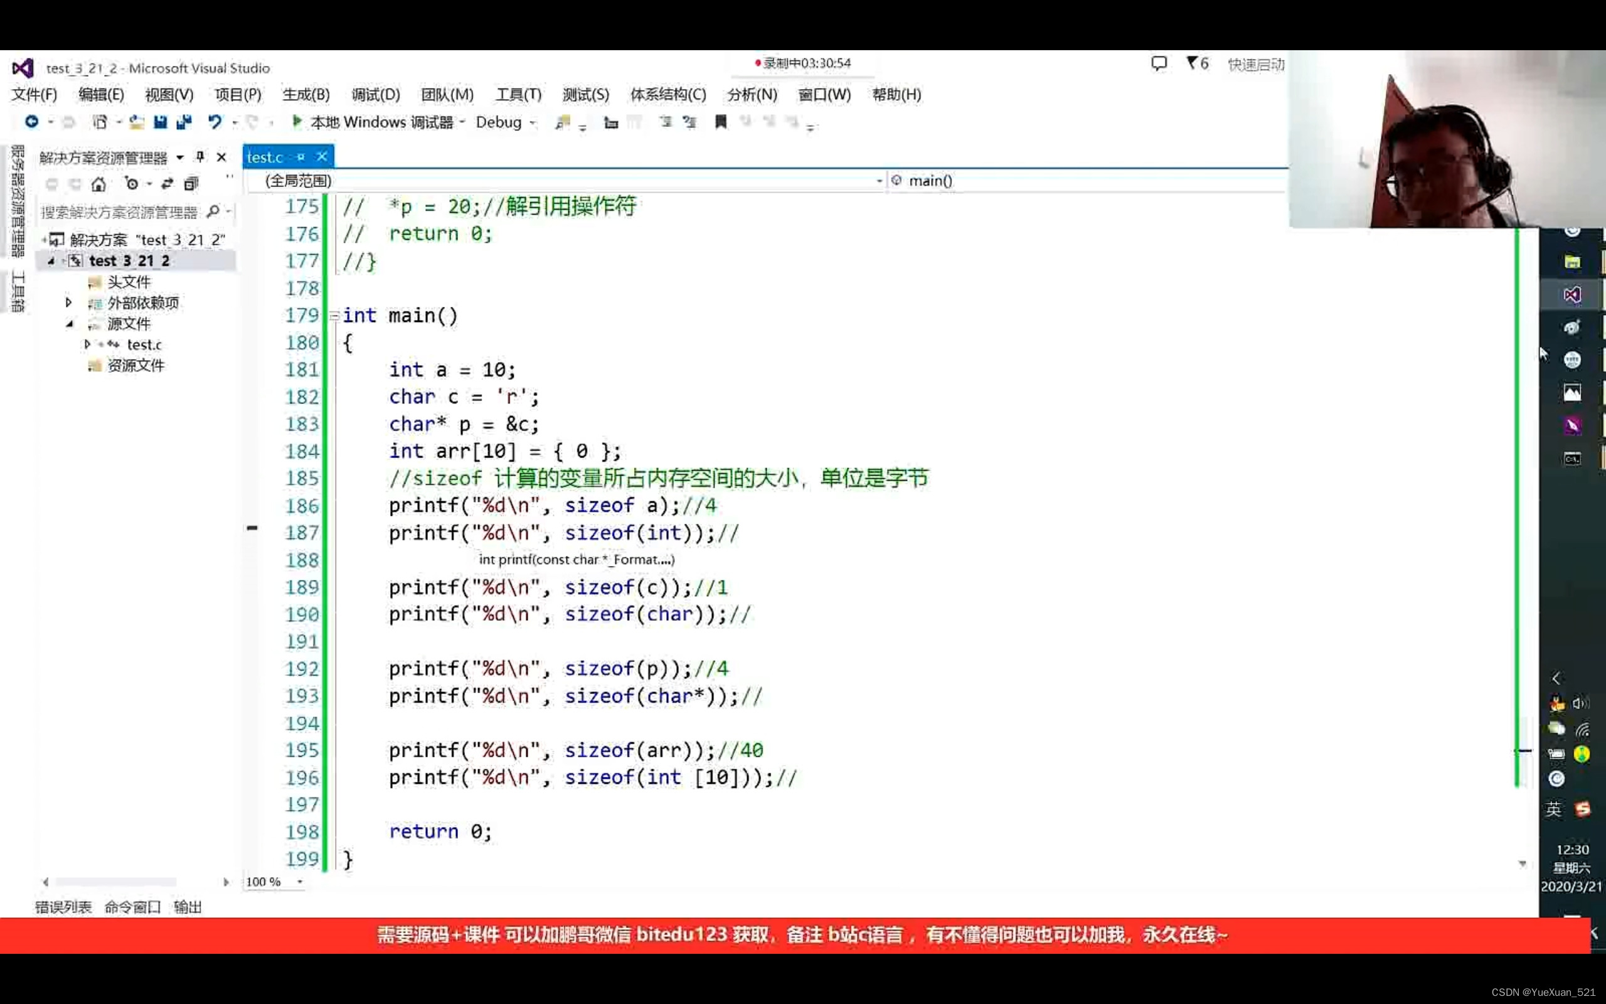Image resolution: width=1606 pixels, height=1004 pixels.
Task: Open the 帮助(H) menu
Action: pyautogui.click(x=896, y=94)
